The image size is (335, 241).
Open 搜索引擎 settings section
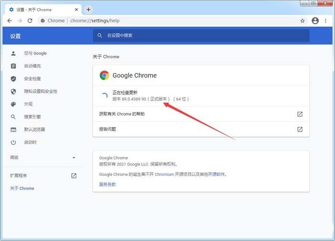tap(33, 117)
